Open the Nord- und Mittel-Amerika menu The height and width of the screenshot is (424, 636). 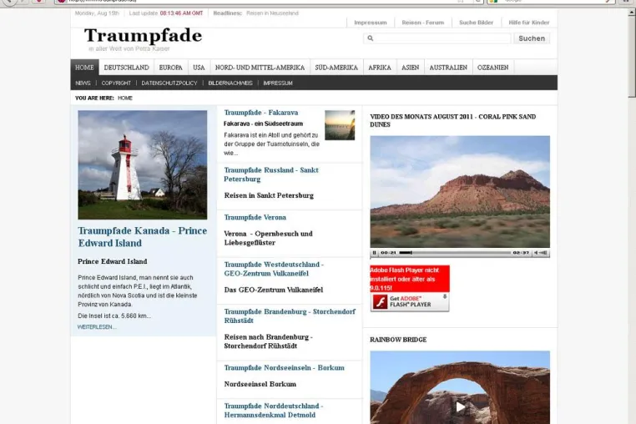[260, 68]
